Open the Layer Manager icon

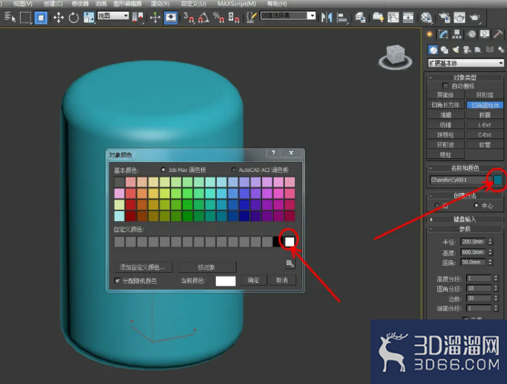pyautogui.click(x=360, y=17)
